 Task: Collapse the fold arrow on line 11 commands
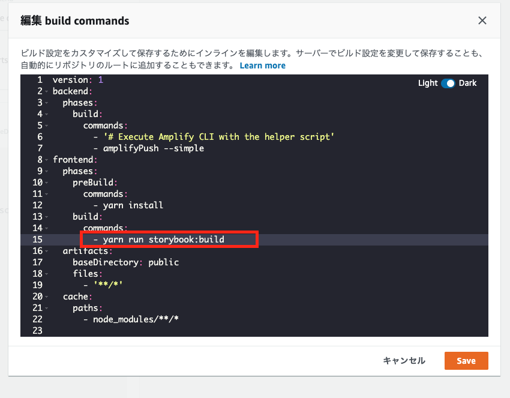tap(47, 194)
